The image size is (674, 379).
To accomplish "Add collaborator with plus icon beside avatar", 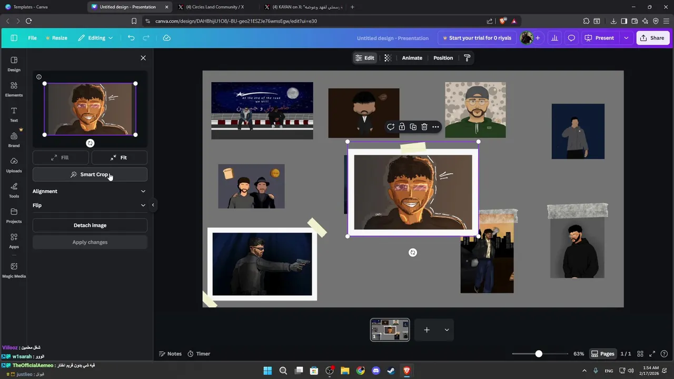I will [538, 38].
